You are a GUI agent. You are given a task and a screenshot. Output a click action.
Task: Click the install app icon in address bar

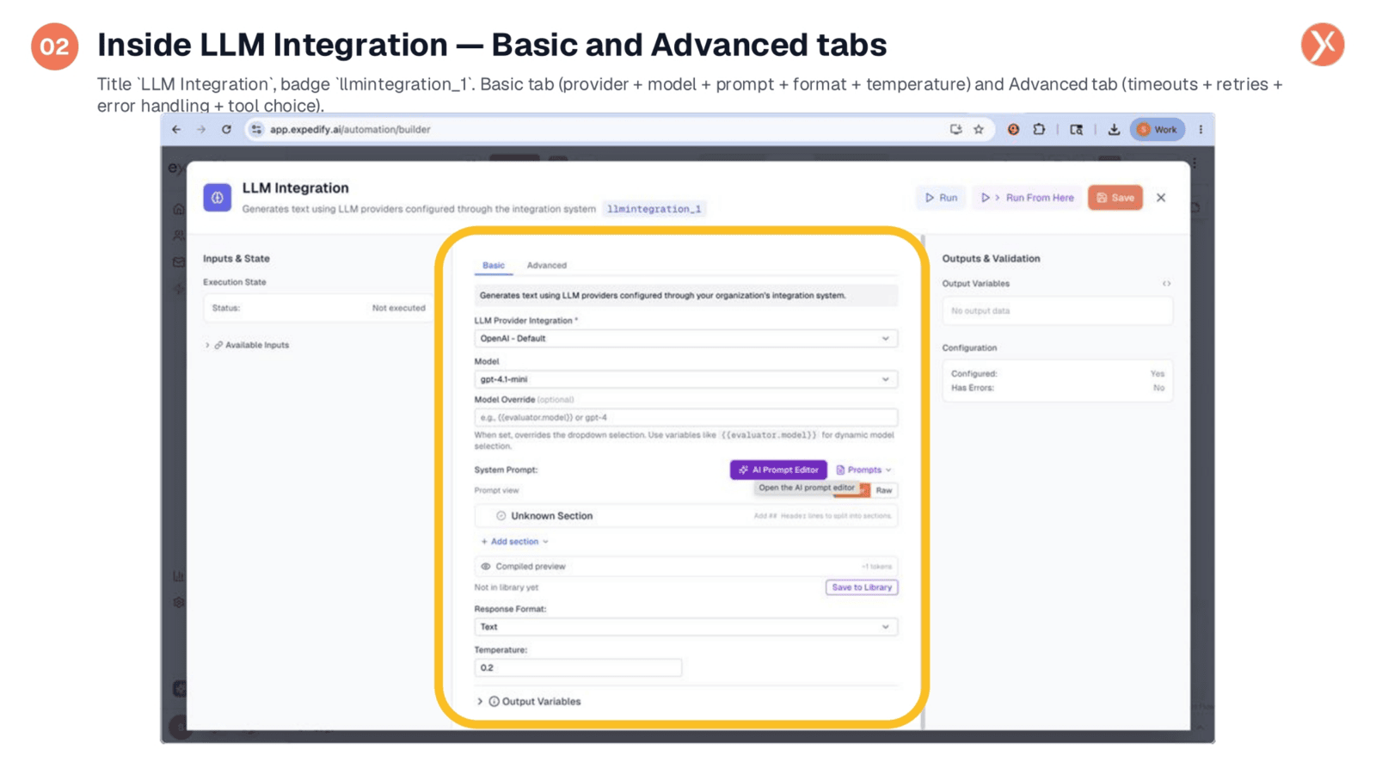click(x=955, y=130)
